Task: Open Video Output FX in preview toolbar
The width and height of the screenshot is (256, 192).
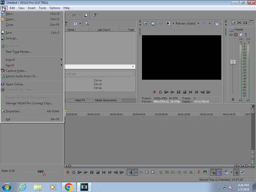Action: (161, 23)
